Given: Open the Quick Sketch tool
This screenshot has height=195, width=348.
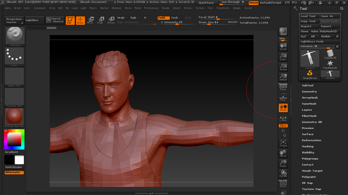Looking at the screenshot, I should coord(55,20).
